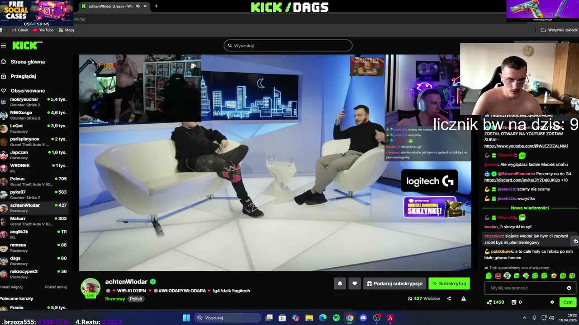This screenshot has width=579, height=325.
Task: Open Discord from the taskbar
Action: pyautogui.click(x=363, y=318)
